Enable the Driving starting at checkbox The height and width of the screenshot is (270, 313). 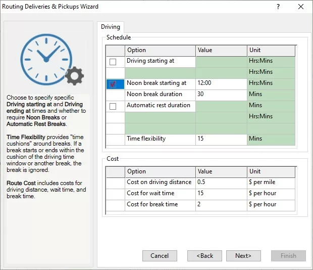[x=113, y=62]
